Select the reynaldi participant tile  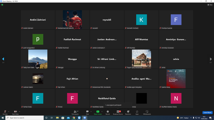[107, 20]
